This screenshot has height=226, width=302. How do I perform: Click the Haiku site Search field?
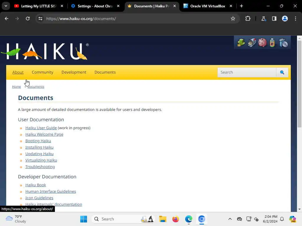tap(247, 72)
